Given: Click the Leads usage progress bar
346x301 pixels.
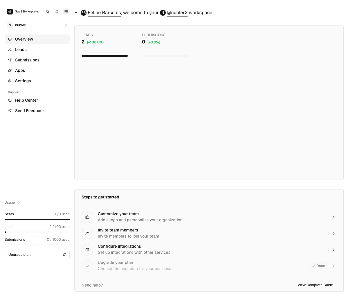Looking at the screenshot, I should [37, 232].
